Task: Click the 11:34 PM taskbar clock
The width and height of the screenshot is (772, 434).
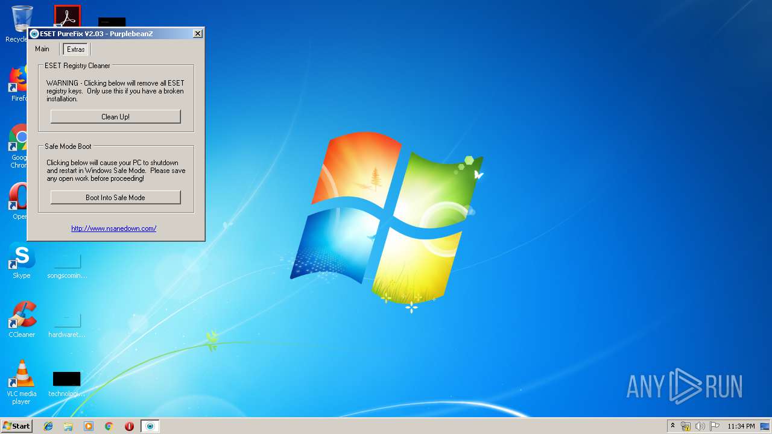Action: click(x=741, y=426)
